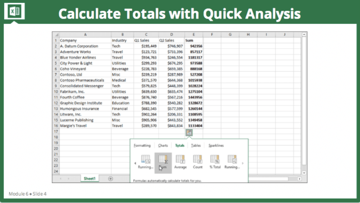Open the Formatting tab in Quick Analysis
This screenshot has height=203, width=360.
(142, 146)
